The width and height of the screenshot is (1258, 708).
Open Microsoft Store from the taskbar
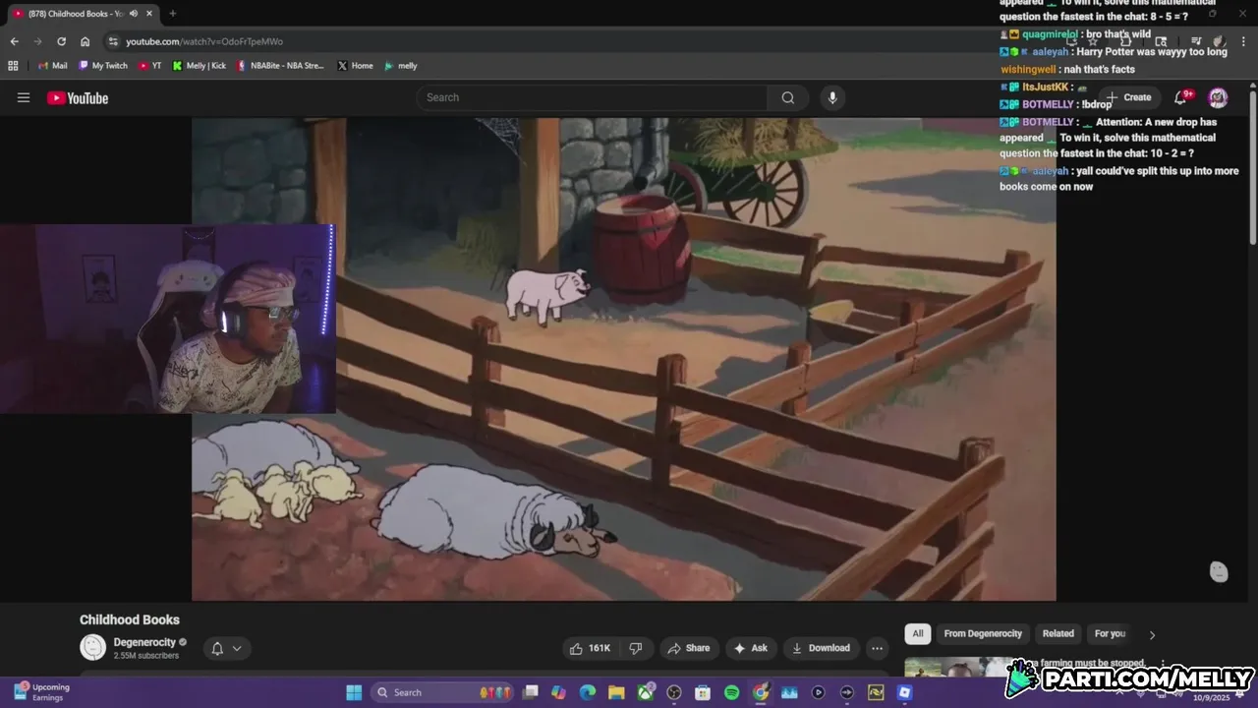(703, 692)
